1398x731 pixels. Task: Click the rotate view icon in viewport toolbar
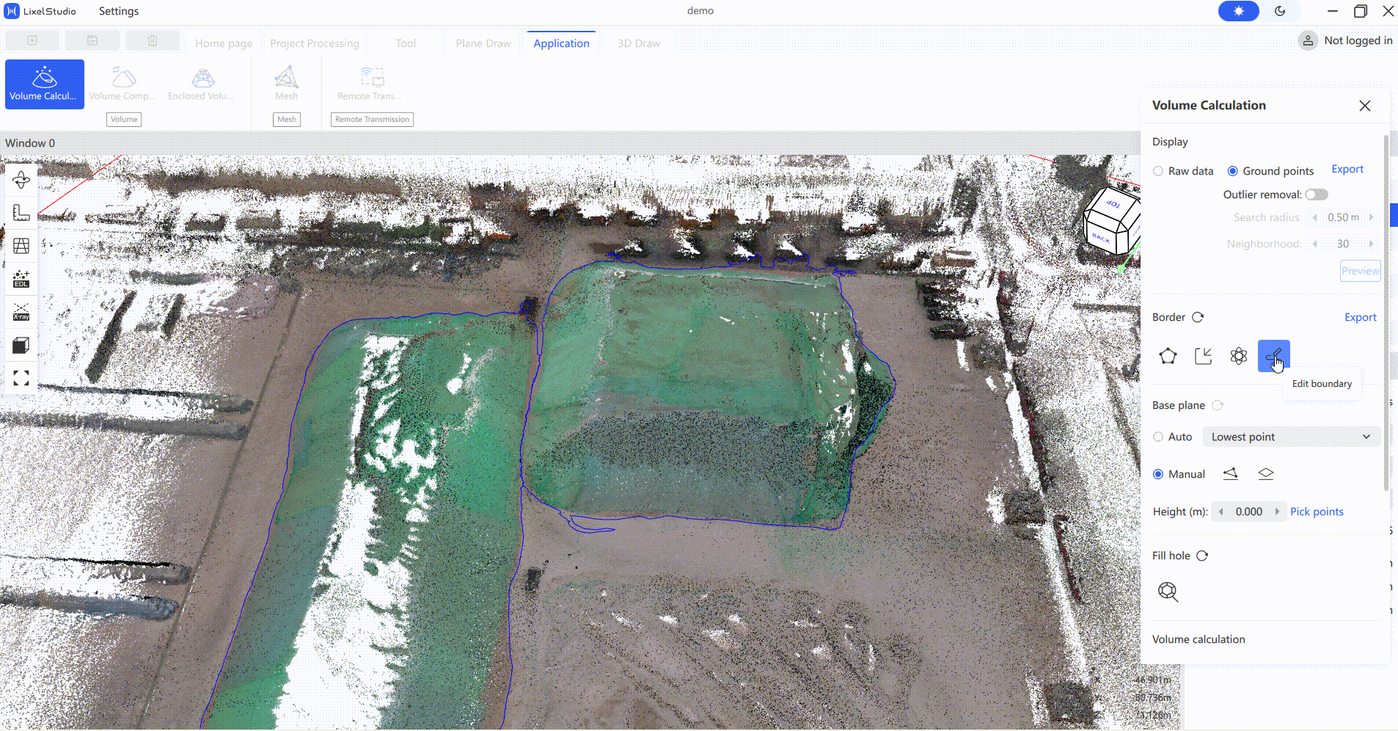[x=21, y=180]
